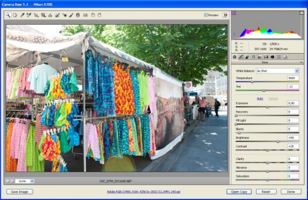Click the Default tone link

(273, 98)
